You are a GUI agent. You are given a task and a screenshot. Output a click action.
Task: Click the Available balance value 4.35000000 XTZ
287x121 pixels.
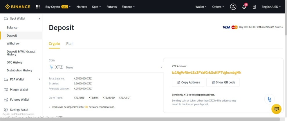83,89
